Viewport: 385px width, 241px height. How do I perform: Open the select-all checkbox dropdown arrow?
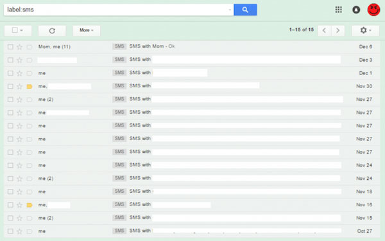pyautogui.click(x=22, y=30)
